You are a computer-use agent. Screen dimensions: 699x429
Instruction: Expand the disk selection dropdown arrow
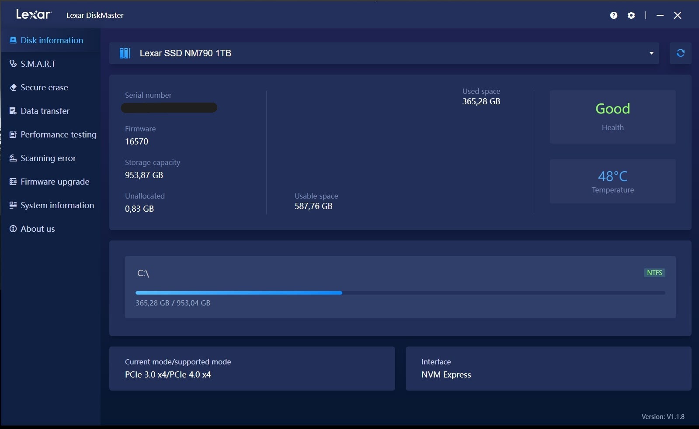651,53
